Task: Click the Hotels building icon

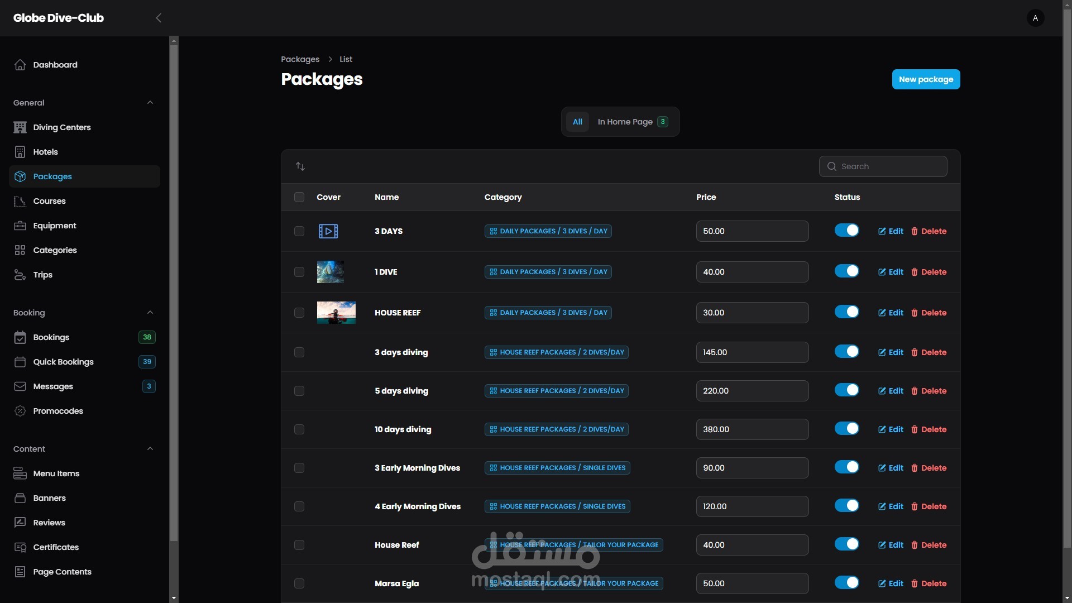Action: tap(20, 152)
